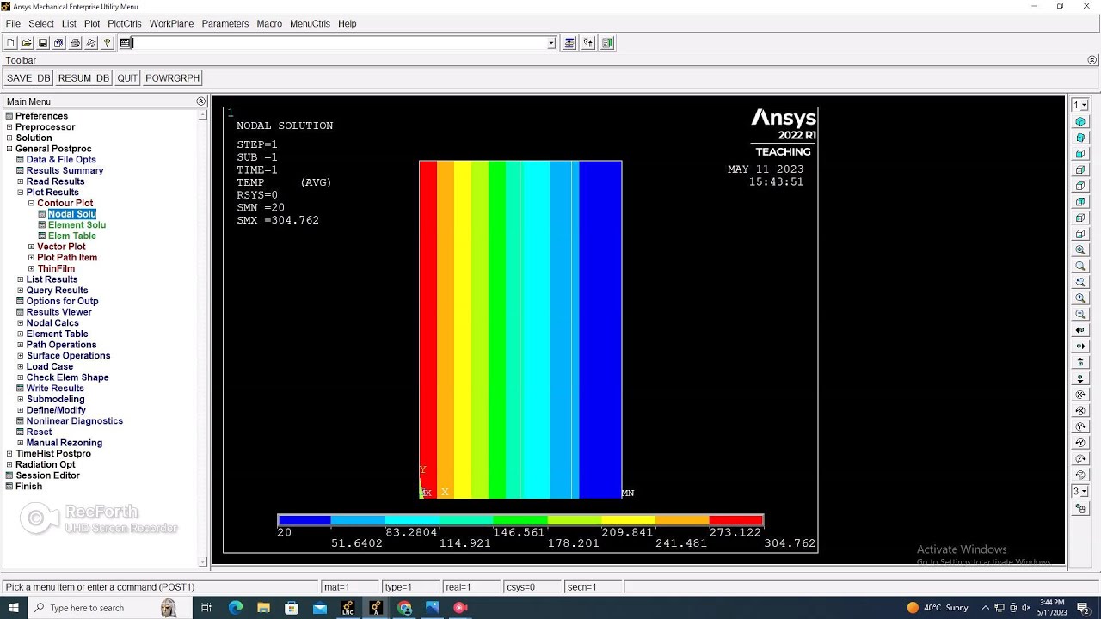Open Results Summary item

65,170
